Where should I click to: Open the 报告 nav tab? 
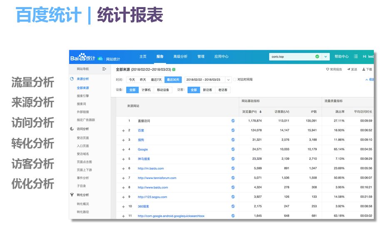(x=160, y=57)
